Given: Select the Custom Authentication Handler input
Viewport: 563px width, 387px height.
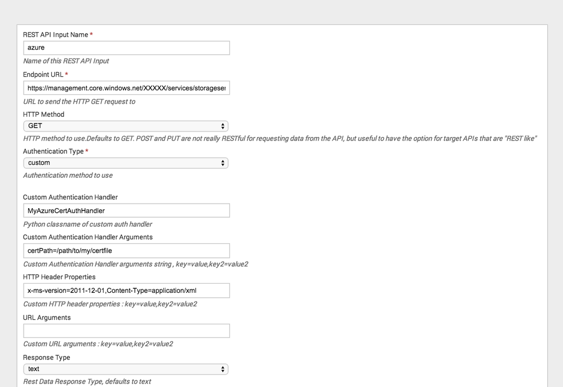Looking at the screenshot, I should point(126,211).
